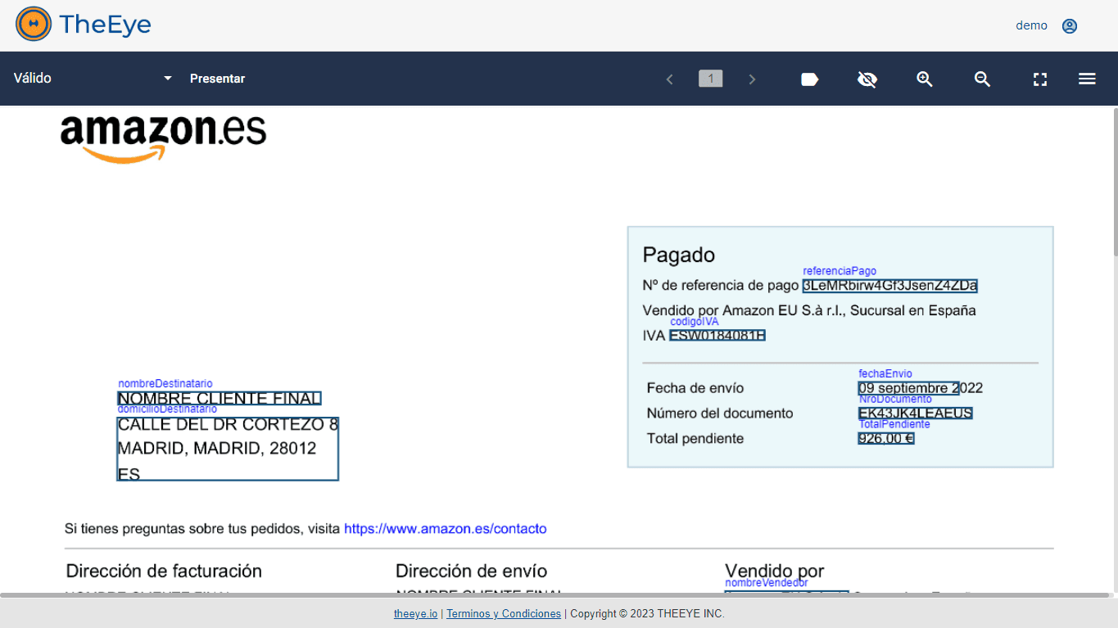Toggle visibility of document annotations
The width and height of the screenshot is (1118, 628).
coord(867,79)
